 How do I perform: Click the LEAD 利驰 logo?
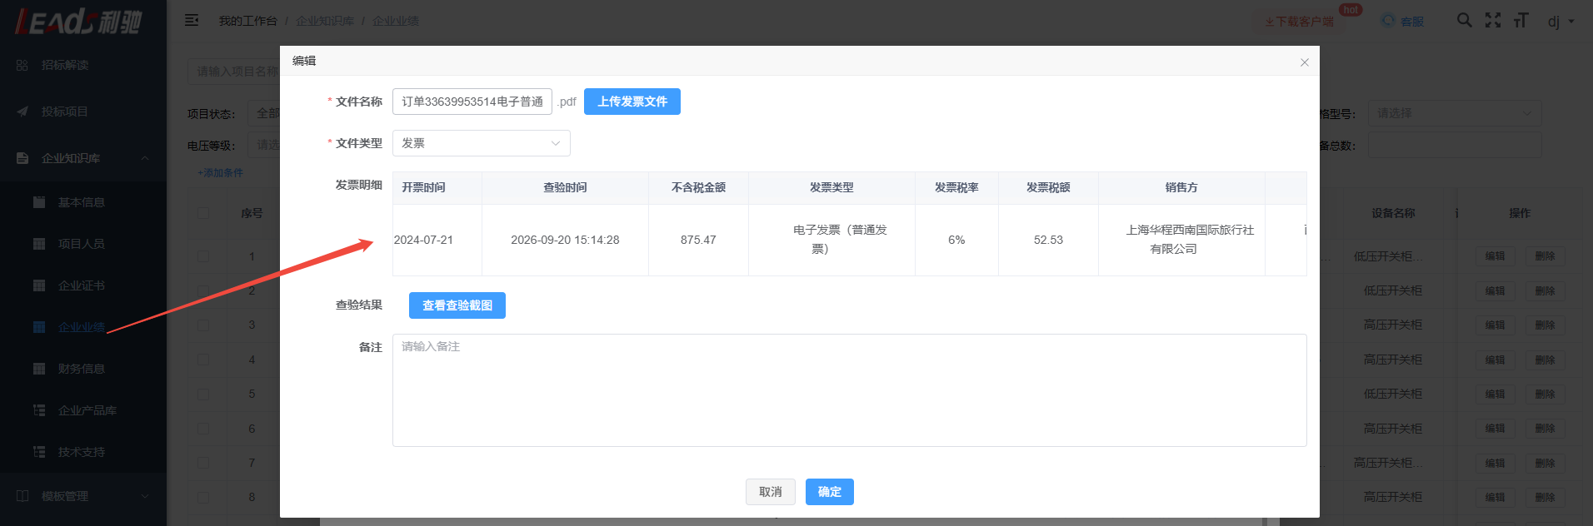coord(79,21)
